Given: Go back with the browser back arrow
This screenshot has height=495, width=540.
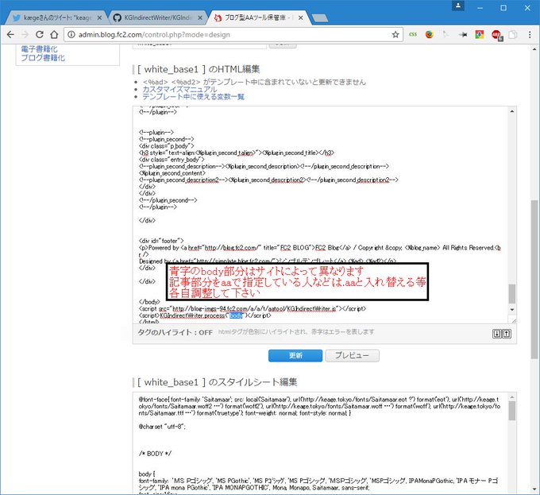Looking at the screenshot, I should [10, 34].
